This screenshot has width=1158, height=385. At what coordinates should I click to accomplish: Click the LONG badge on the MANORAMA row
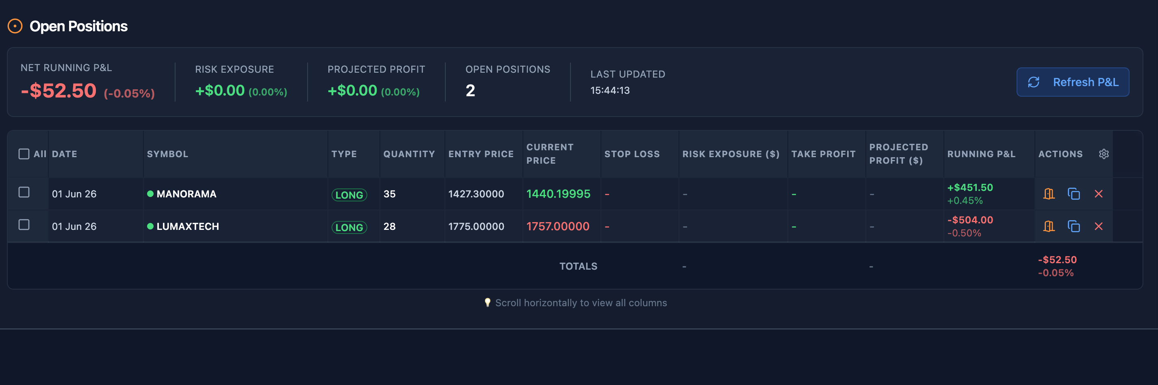click(349, 195)
